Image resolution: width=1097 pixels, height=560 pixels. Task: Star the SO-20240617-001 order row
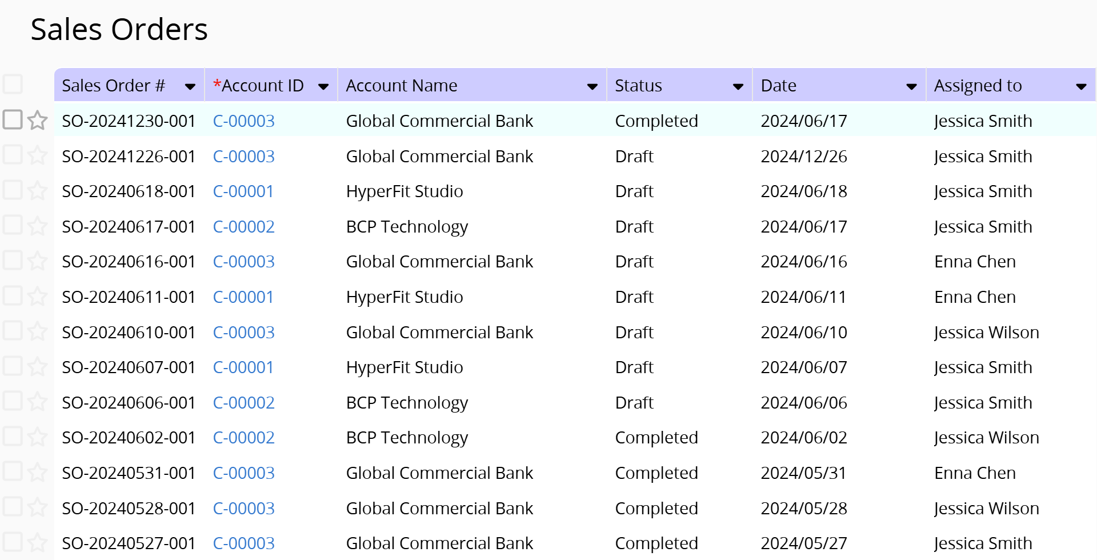(x=38, y=226)
